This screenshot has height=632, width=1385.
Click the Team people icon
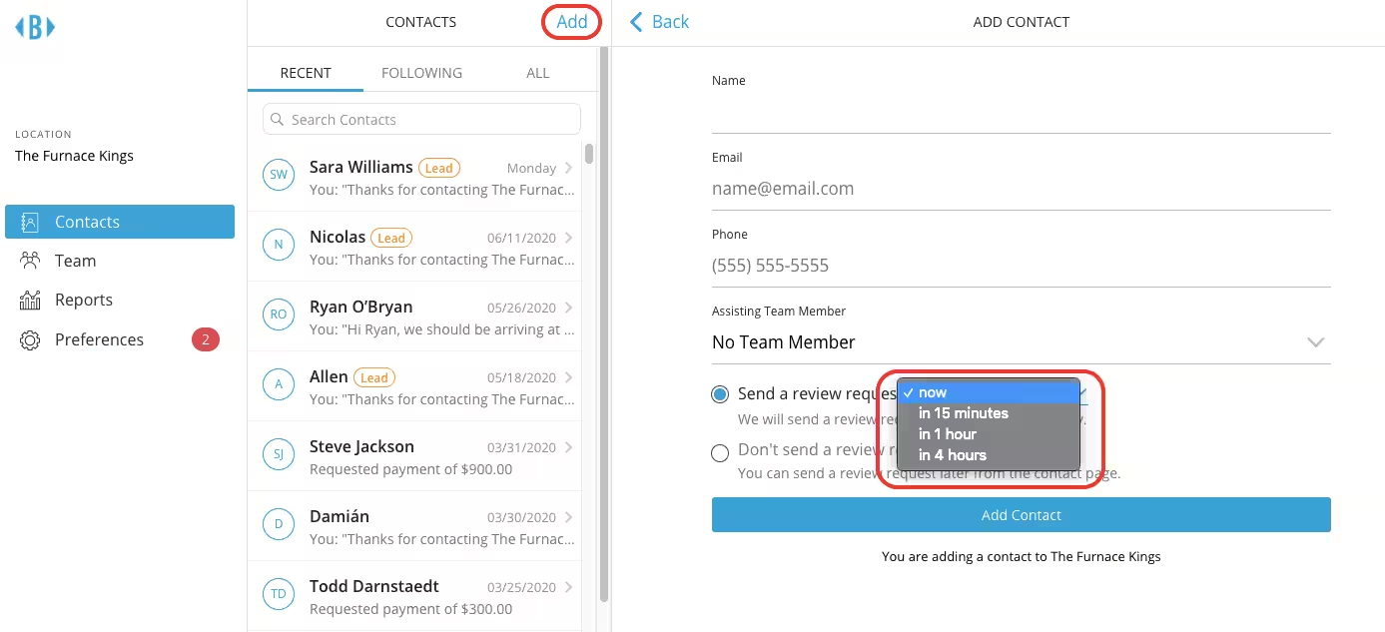(30, 261)
